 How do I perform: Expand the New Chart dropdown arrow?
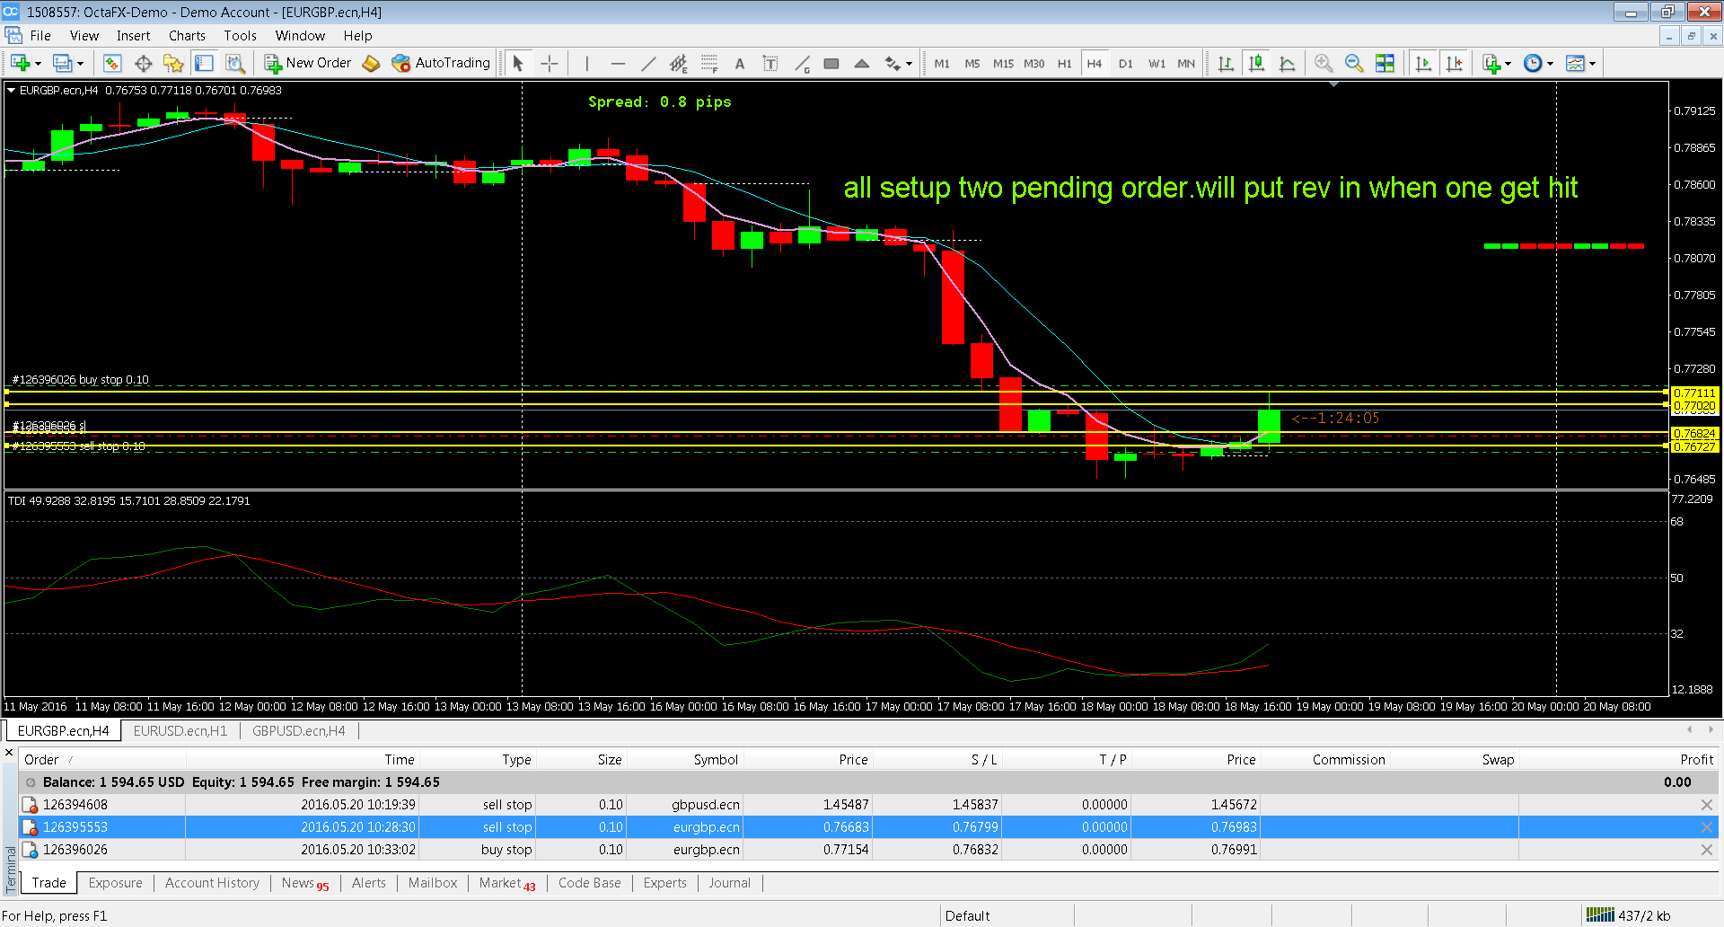pos(38,64)
